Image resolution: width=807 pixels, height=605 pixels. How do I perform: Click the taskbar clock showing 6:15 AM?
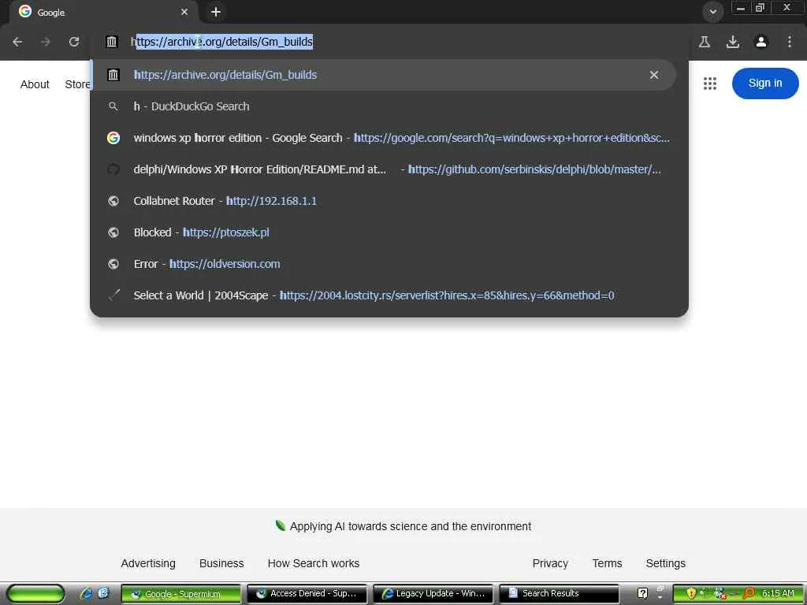[778, 593]
